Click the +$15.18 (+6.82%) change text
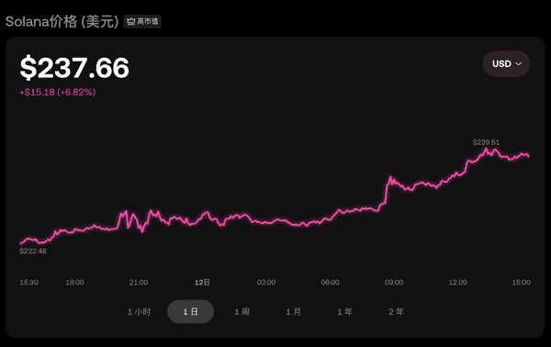551x347 pixels. tap(58, 93)
